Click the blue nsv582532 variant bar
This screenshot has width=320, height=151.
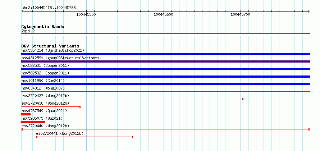point(165,77)
